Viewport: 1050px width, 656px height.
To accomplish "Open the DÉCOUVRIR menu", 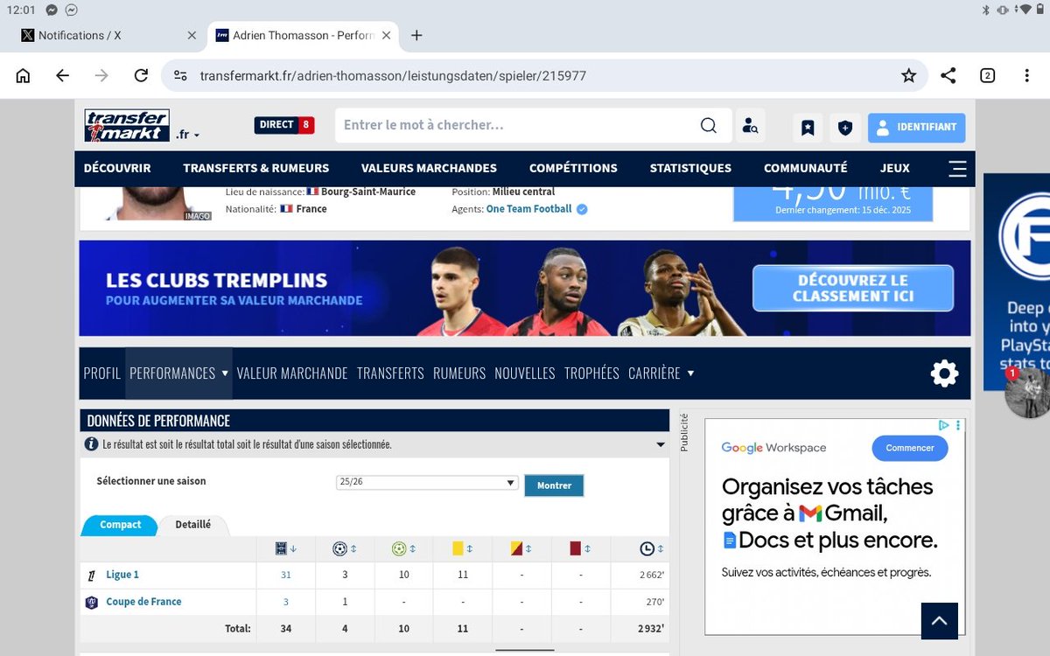I will 117,168.
